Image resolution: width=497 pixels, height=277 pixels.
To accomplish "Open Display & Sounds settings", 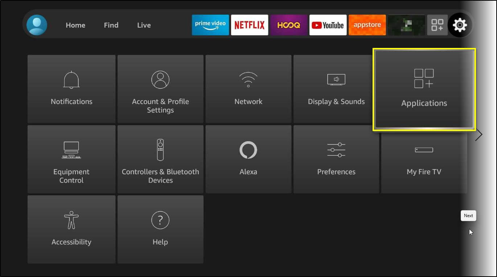I will (x=336, y=89).
